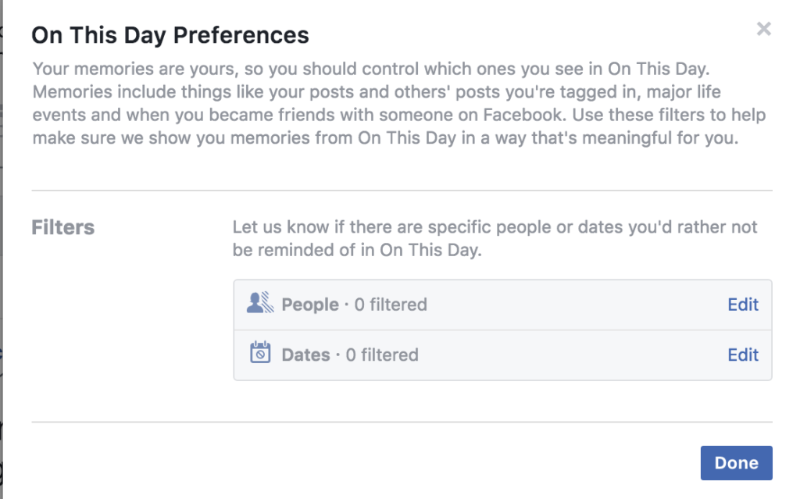800x499 pixels.
Task: Click blank area below the Filters heading
Action: 117,328
